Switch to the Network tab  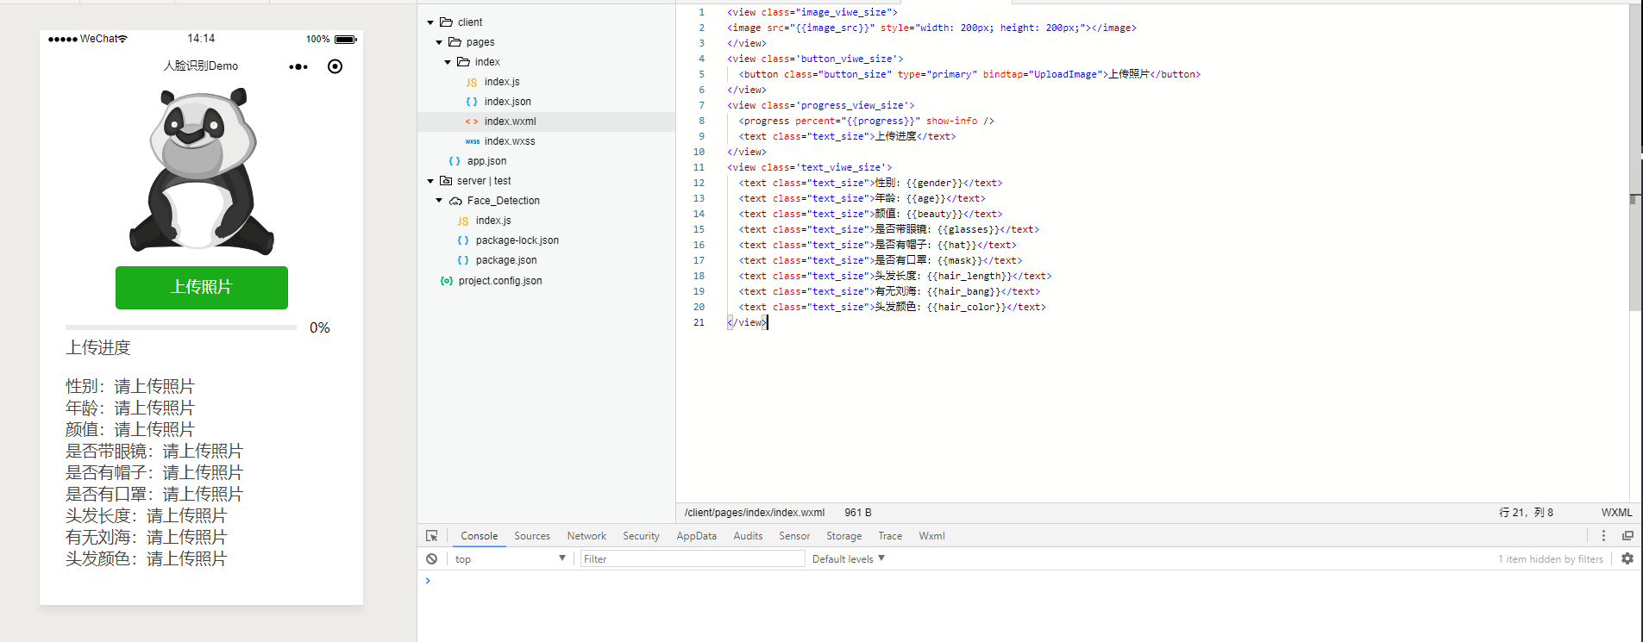click(x=586, y=536)
